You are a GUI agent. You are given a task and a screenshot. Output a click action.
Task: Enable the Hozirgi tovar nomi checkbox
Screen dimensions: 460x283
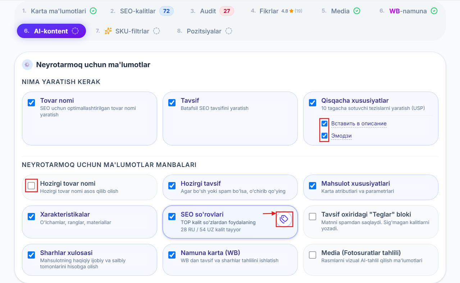coord(31,186)
